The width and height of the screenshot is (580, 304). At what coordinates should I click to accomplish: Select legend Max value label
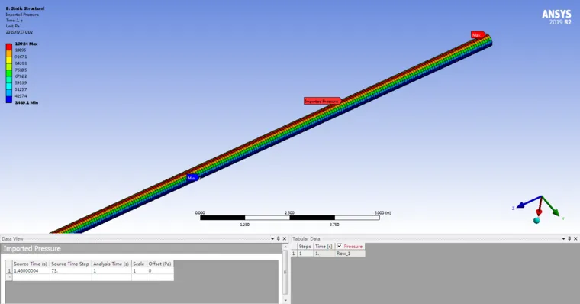click(x=26, y=44)
